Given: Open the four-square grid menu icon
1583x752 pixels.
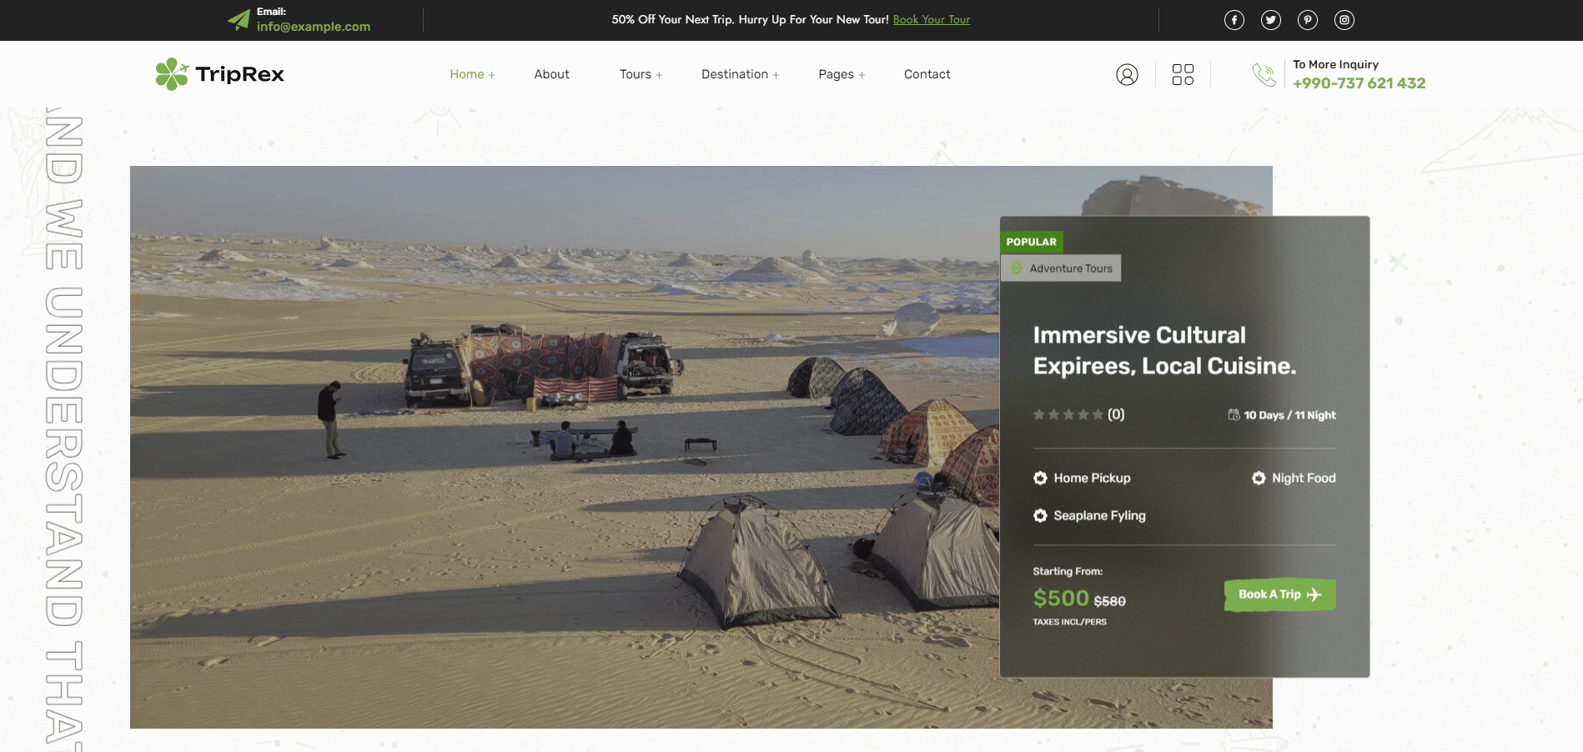Looking at the screenshot, I should click(1183, 74).
